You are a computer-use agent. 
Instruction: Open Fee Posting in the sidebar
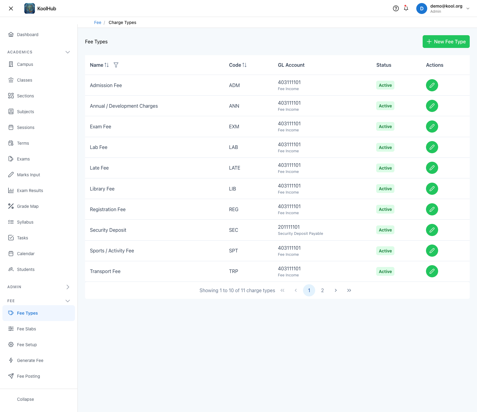tap(39, 376)
